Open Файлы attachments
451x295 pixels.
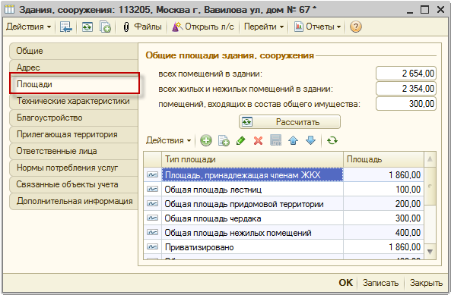pos(142,27)
